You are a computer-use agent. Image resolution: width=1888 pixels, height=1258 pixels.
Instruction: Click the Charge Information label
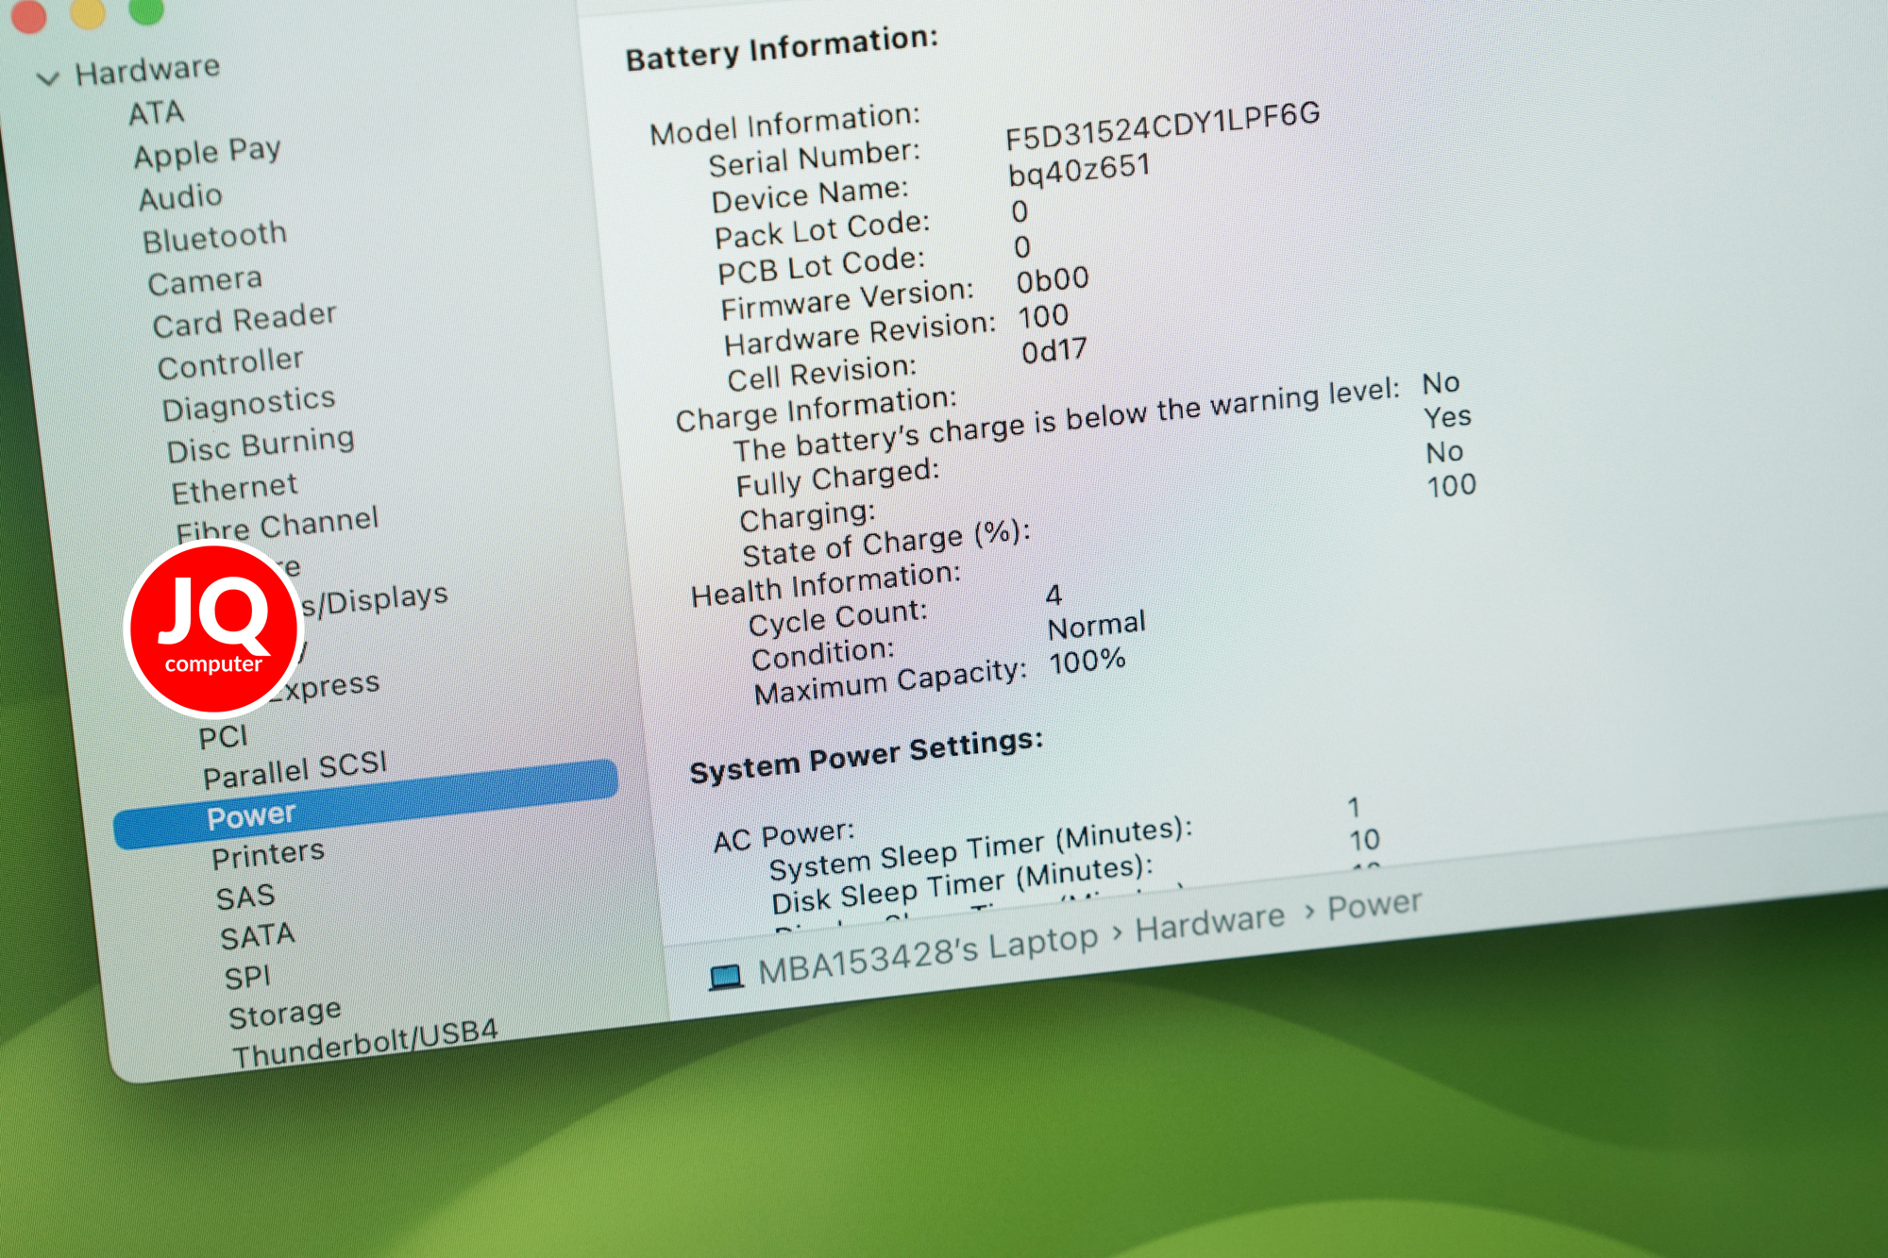click(817, 410)
